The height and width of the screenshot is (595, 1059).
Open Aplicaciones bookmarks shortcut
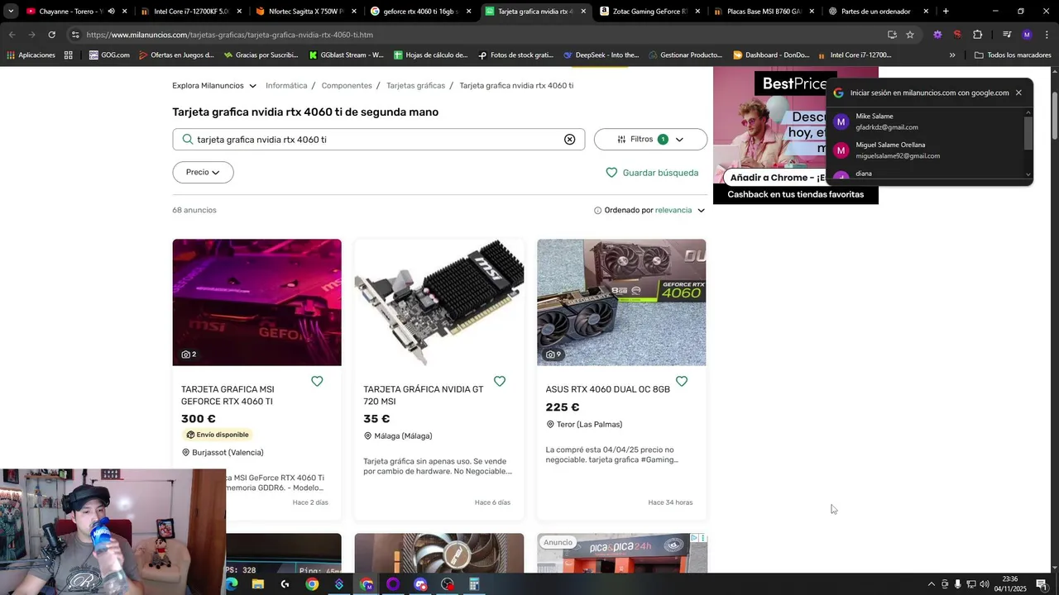tap(31, 55)
